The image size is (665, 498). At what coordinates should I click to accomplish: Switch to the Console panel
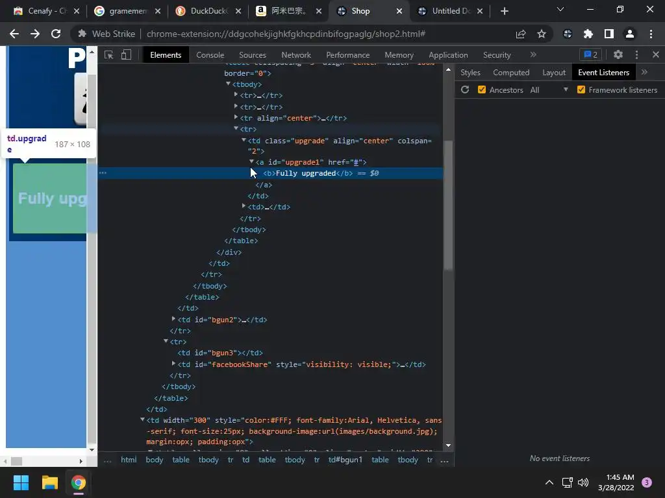coord(210,55)
